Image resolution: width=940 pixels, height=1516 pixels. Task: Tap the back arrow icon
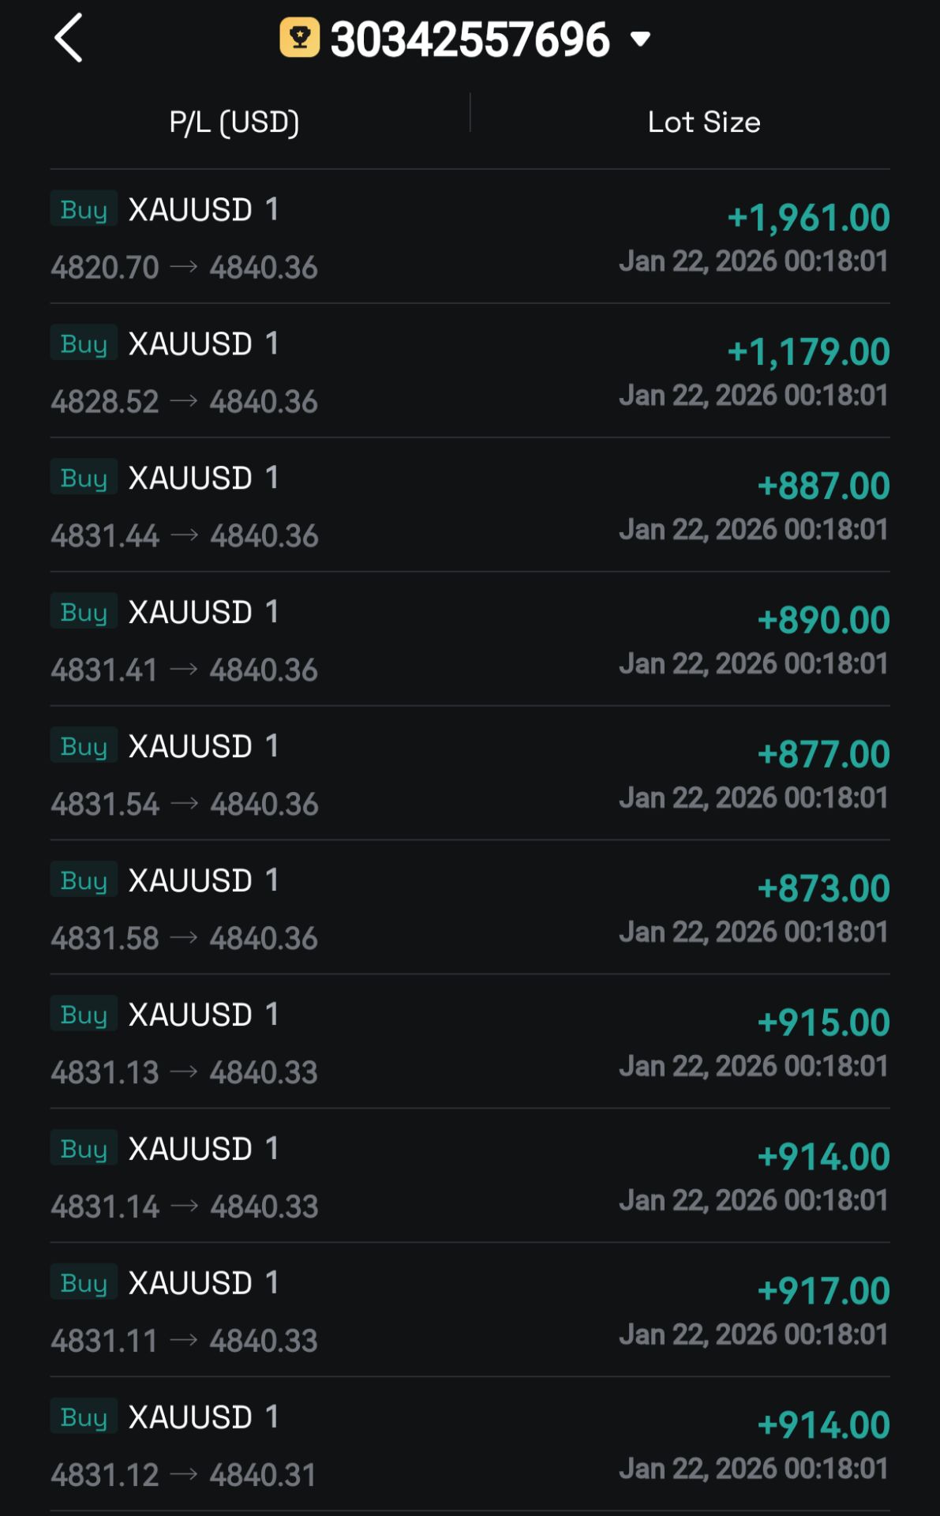pyautogui.click(x=69, y=38)
